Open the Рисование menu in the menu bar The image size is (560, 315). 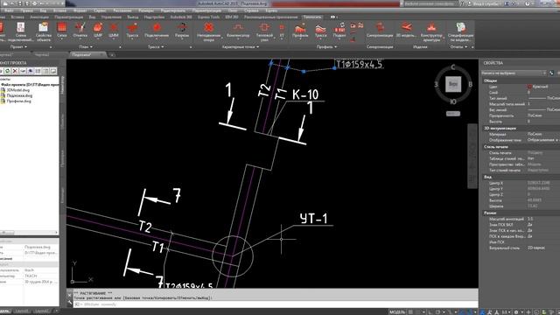[x=122, y=10]
